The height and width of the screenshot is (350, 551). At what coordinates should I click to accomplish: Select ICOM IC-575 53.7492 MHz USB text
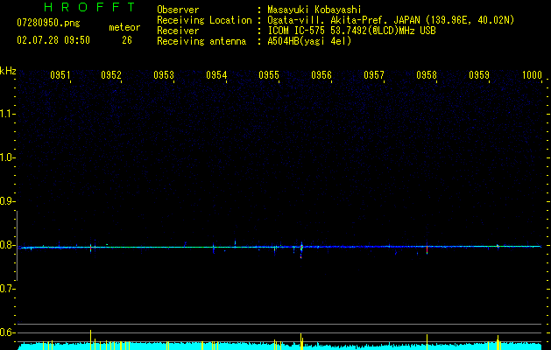pyautogui.click(x=351, y=31)
